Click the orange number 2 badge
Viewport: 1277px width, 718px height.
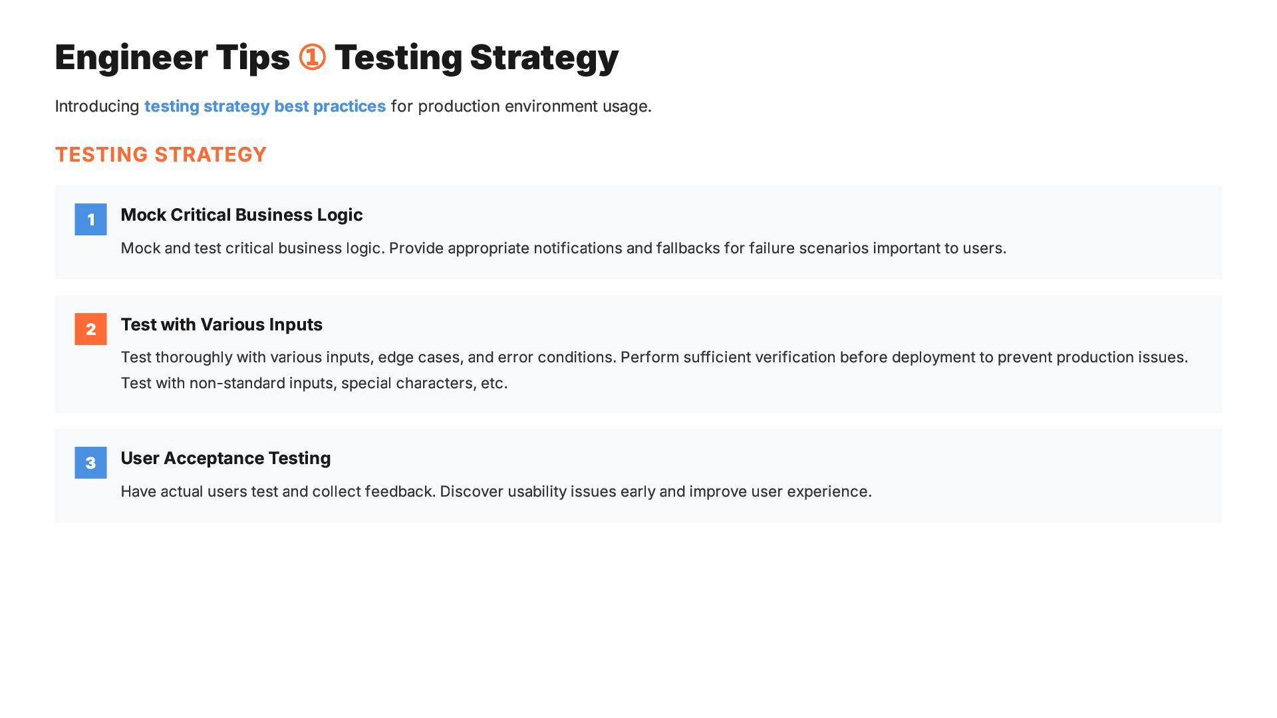[x=90, y=329]
